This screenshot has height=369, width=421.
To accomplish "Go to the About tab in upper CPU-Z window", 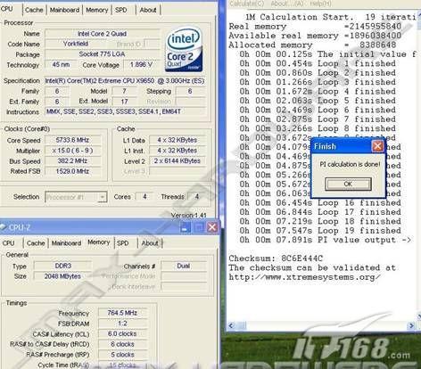I will [148, 10].
